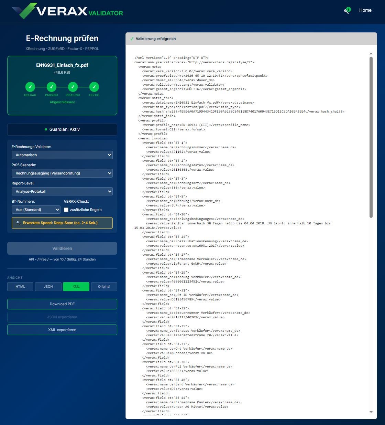The image size is (385, 425).
Task: Click the 201/113/40209 value line
Action: [x=185, y=317]
